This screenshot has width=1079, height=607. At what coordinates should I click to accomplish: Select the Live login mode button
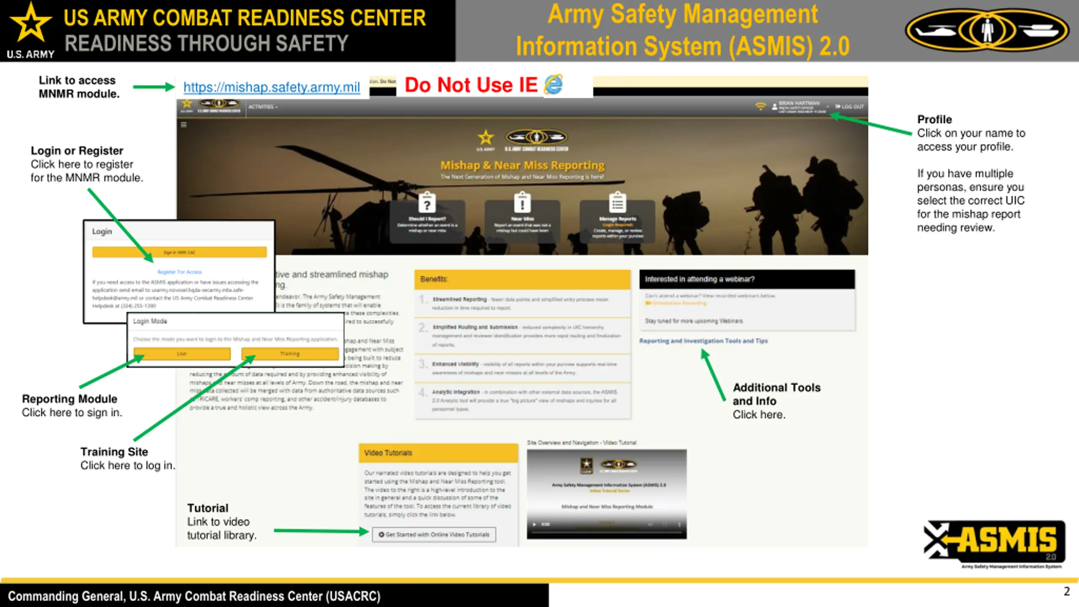point(182,354)
